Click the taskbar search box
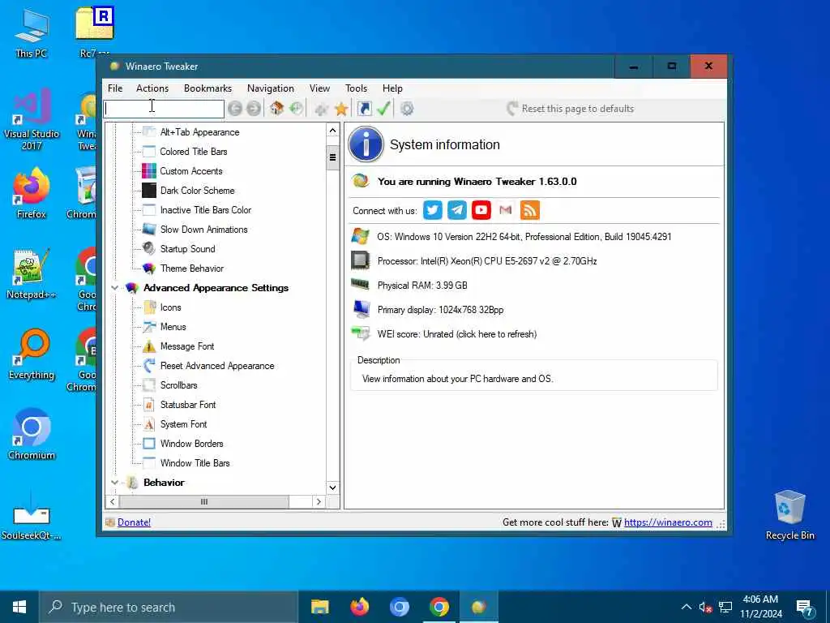Image resolution: width=830 pixels, height=623 pixels. 169,607
